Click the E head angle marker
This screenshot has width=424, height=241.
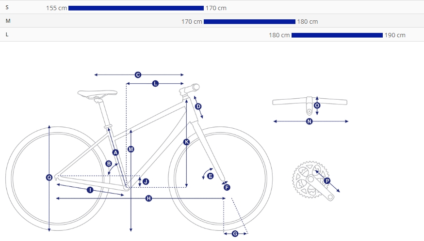tap(211, 176)
